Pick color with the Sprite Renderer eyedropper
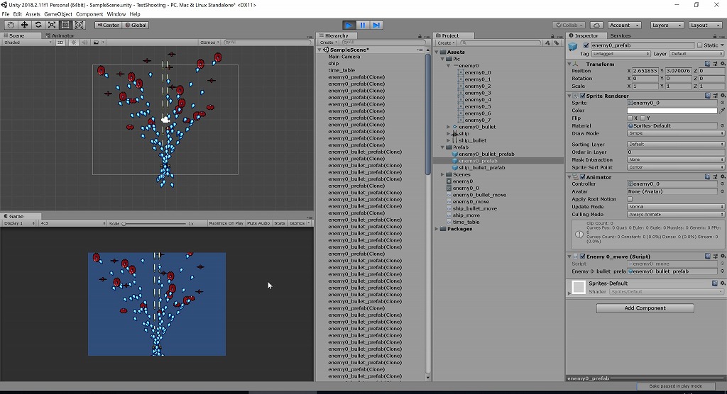 (x=722, y=111)
